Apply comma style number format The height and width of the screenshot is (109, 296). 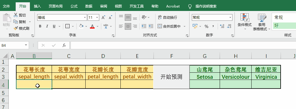click(x=213, y=26)
